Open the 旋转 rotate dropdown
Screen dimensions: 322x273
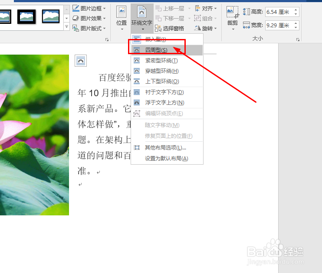click(206, 28)
